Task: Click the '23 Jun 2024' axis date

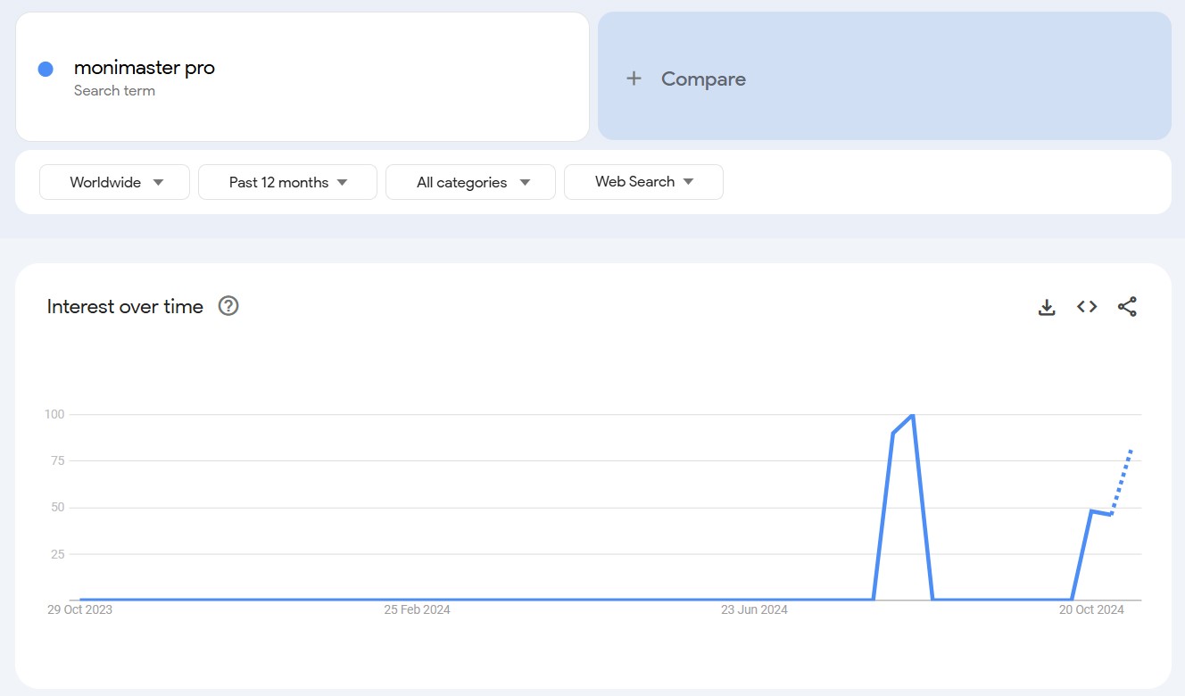Action: [x=755, y=609]
